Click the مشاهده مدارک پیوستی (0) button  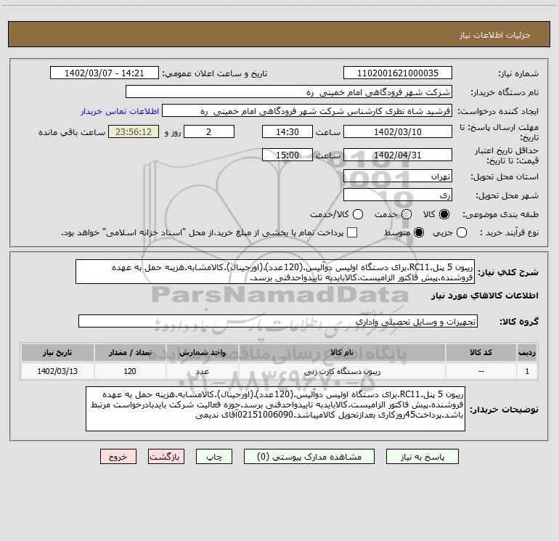pyautogui.click(x=309, y=457)
